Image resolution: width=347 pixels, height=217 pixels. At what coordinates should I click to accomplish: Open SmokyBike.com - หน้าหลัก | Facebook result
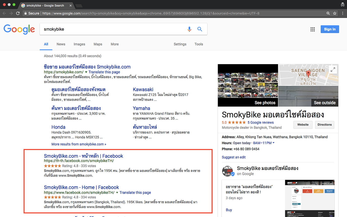pos(84,156)
